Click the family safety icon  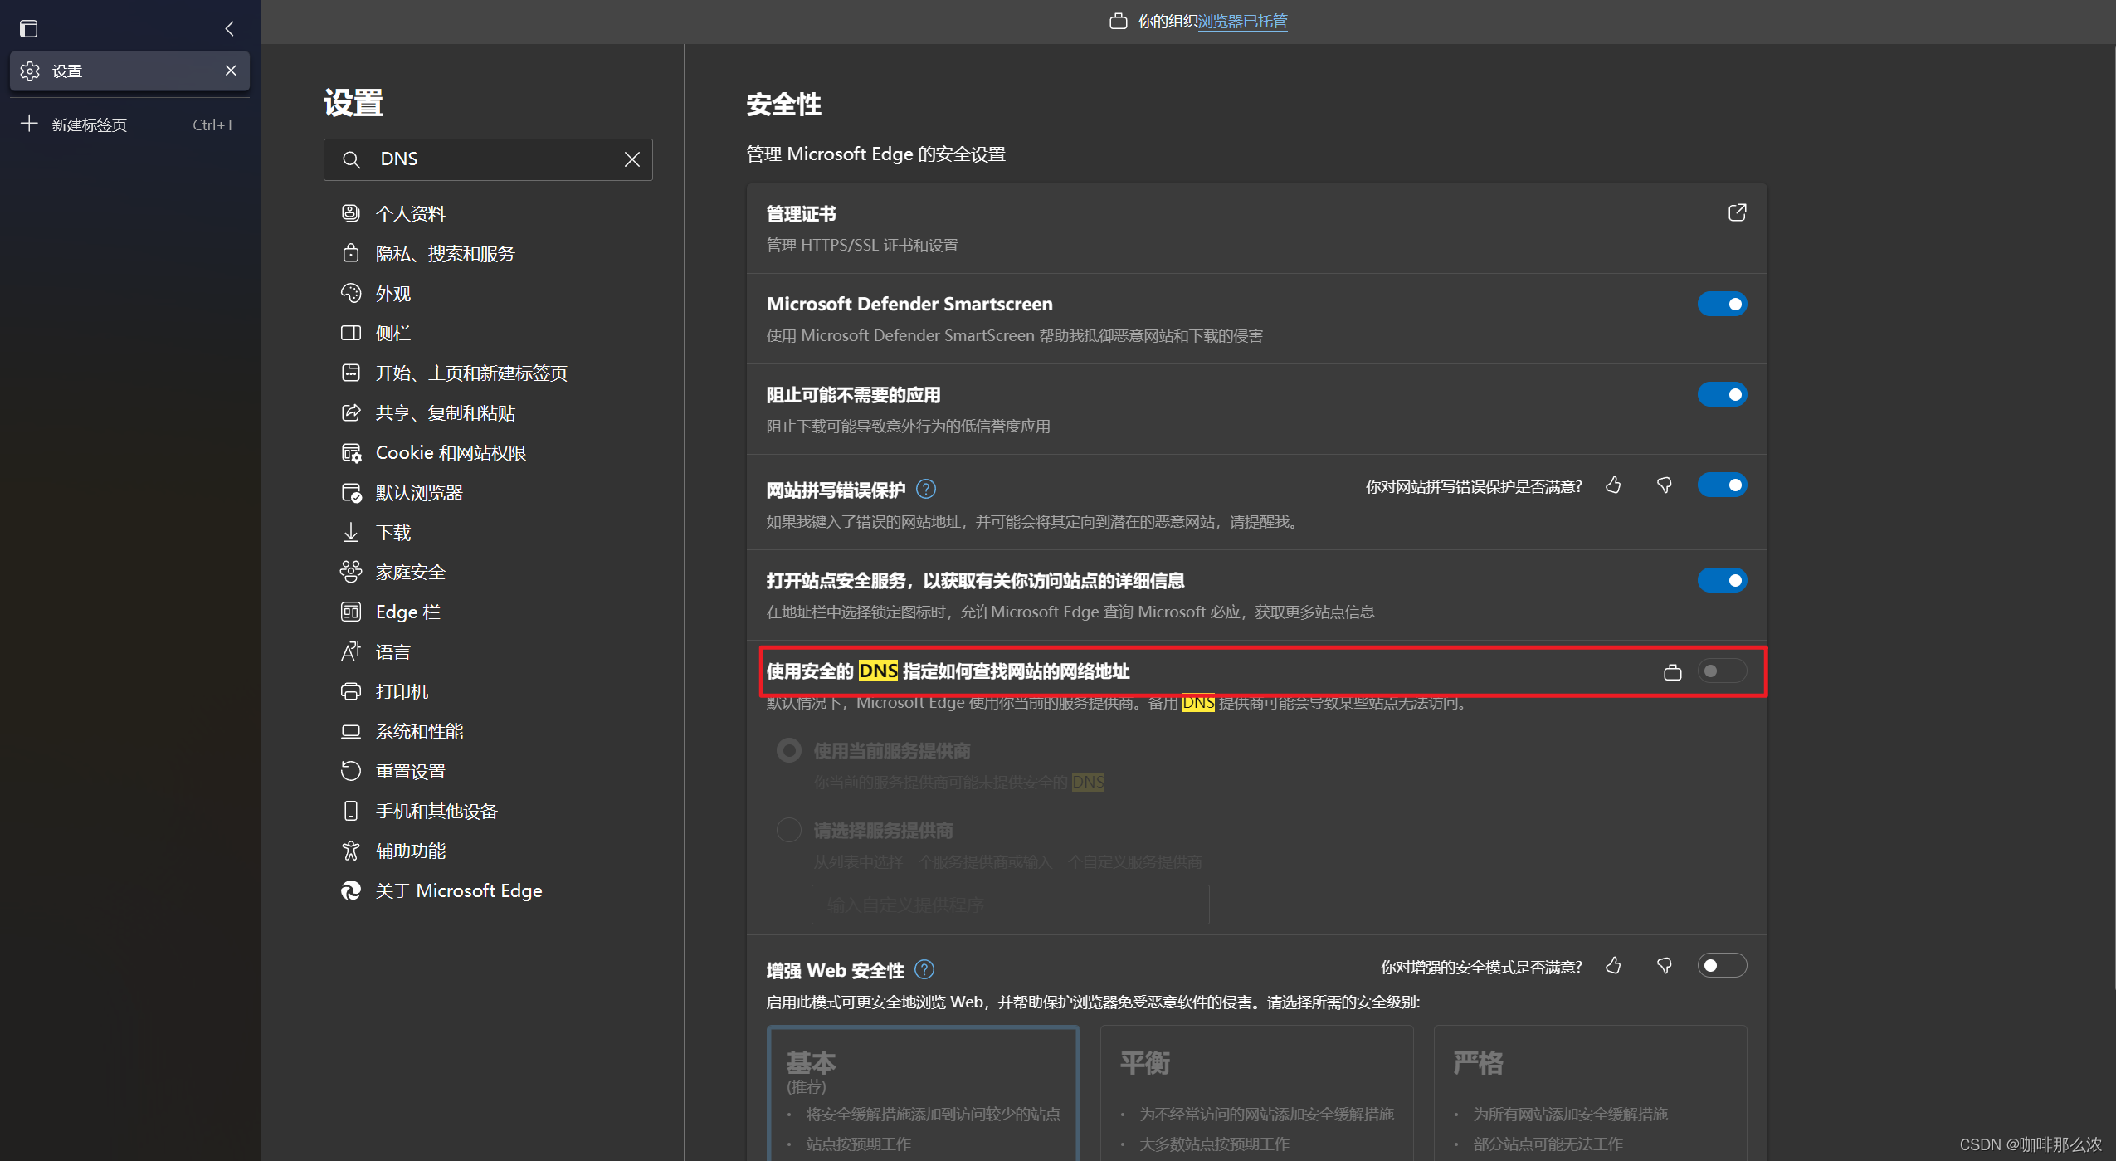351,572
